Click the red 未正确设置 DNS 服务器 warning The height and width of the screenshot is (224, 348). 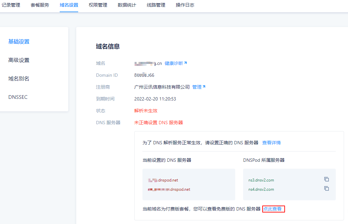coord(158,123)
